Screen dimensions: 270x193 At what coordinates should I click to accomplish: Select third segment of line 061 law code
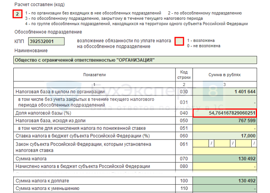[x=243, y=143]
